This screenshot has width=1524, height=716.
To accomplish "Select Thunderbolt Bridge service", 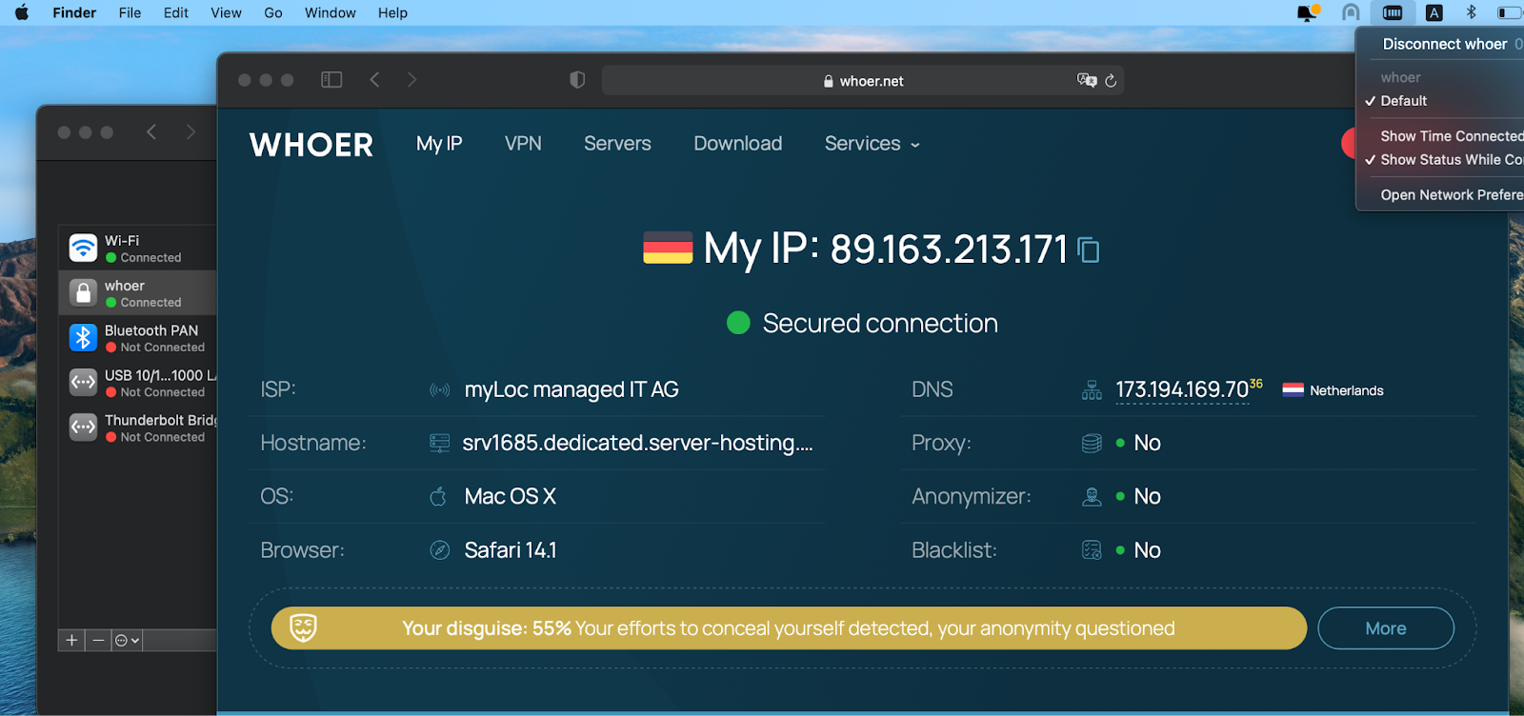I will click(x=138, y=428).
